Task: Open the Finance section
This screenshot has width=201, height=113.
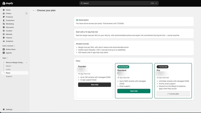Action: [9, 37]
